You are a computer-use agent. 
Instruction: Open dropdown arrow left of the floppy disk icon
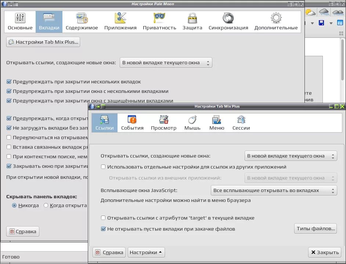[312, 23]
